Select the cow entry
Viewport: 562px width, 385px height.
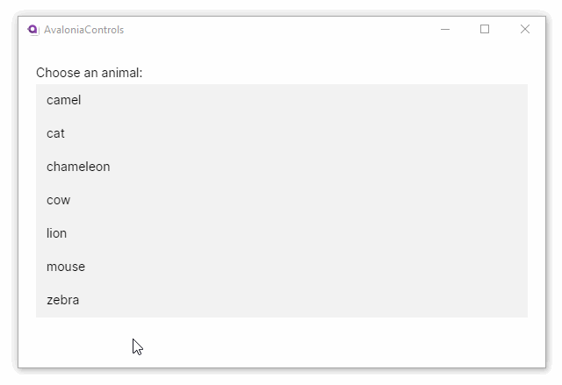click(x=59, y=200)
